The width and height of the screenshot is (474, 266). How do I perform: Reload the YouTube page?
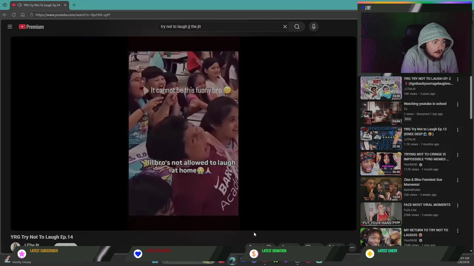pos(14,15)
